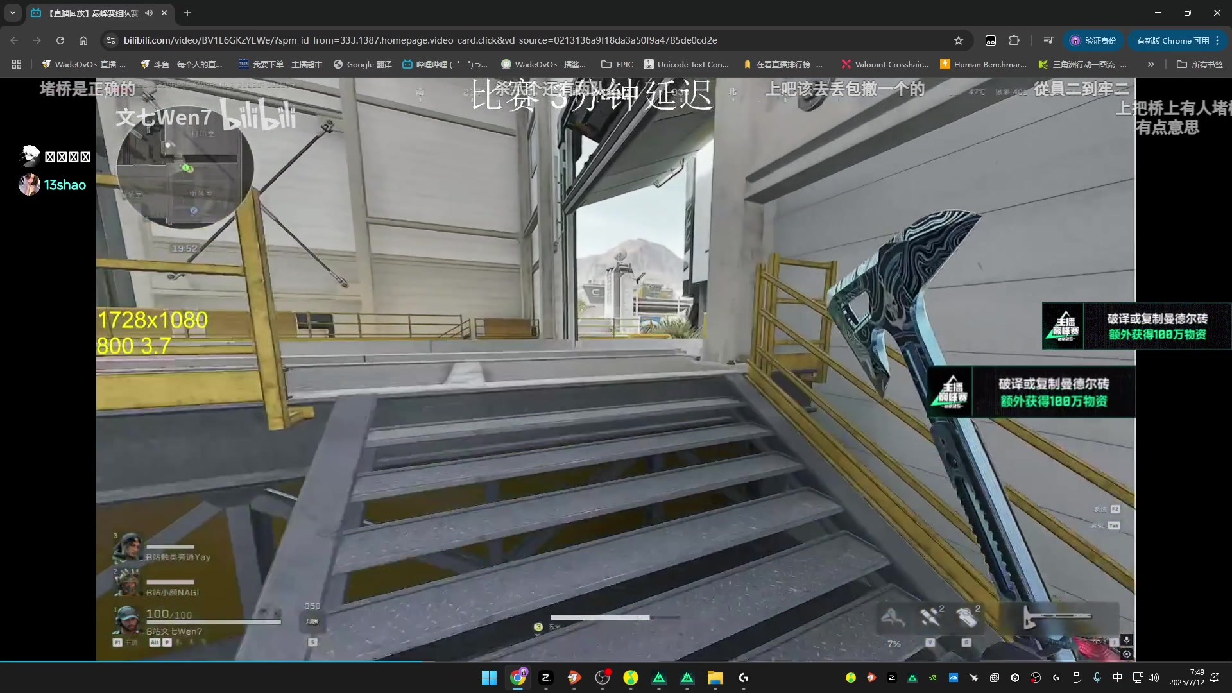
Task: Click the 有新版 Chrome 可用 update button
Action: [x=1172, y=40]
